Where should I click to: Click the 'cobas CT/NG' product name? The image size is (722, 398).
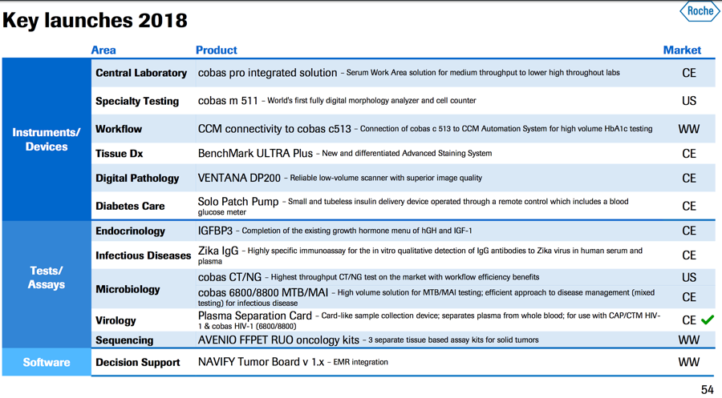(x=229, y=277)
